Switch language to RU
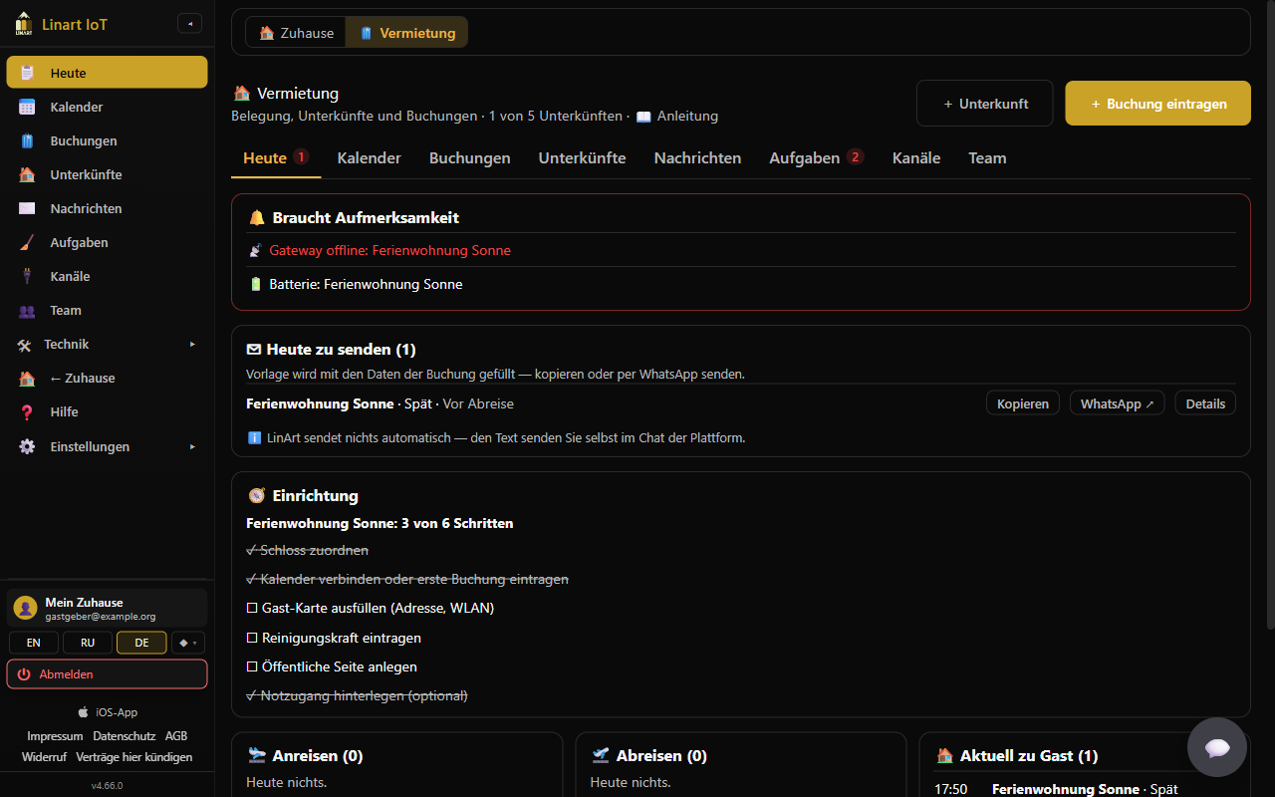Screen dimensions: 1275x797 pos(88,643)
